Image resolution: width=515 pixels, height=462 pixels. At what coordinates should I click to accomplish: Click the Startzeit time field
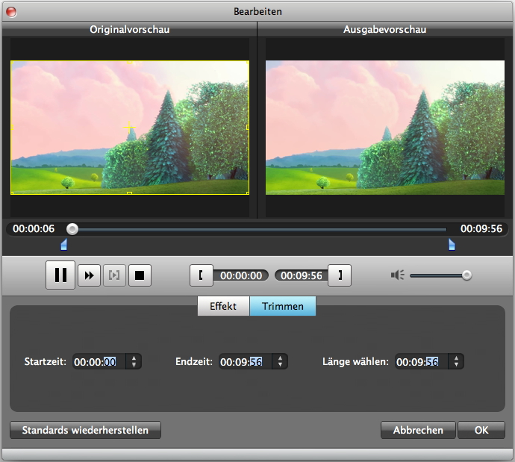click(99, 361)
